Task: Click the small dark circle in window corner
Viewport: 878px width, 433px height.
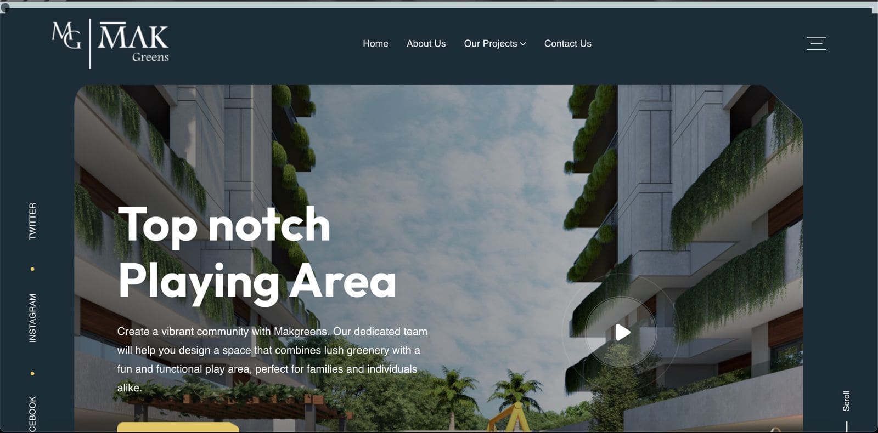Action: (5, 7)
